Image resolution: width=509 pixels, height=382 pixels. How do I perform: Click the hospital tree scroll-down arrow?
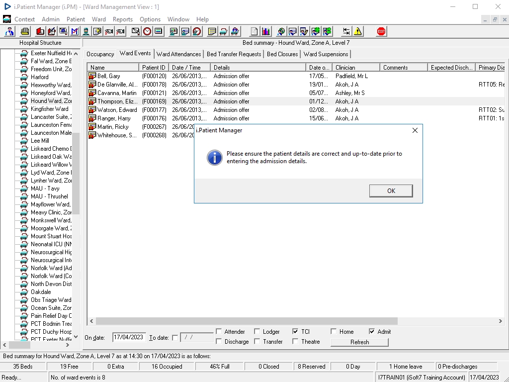pos(76,337)
